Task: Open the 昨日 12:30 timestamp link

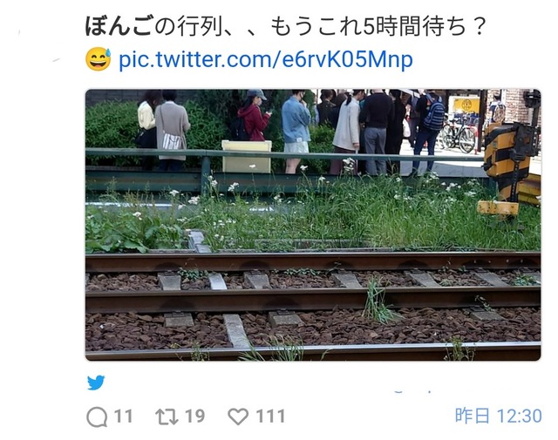Action: [498, 416]
